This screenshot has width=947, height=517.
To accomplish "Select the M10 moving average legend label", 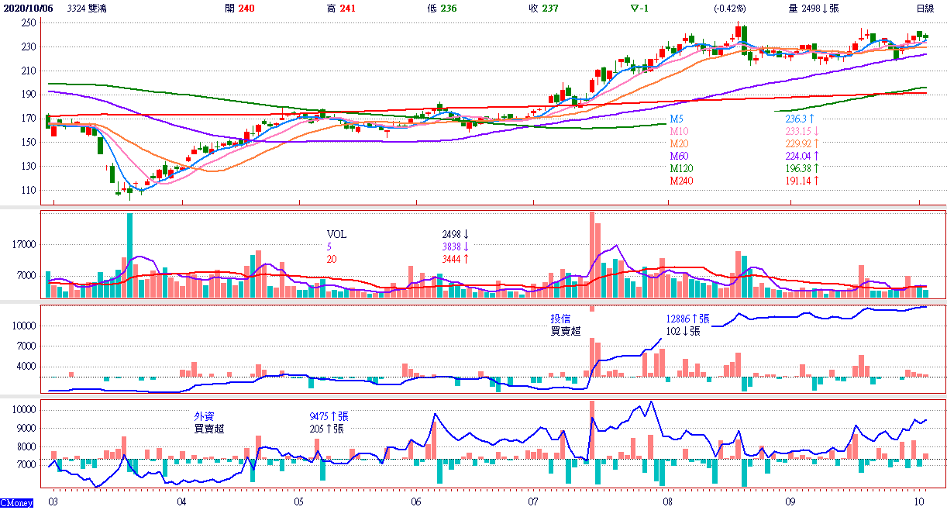I will [x=678, y=132].
